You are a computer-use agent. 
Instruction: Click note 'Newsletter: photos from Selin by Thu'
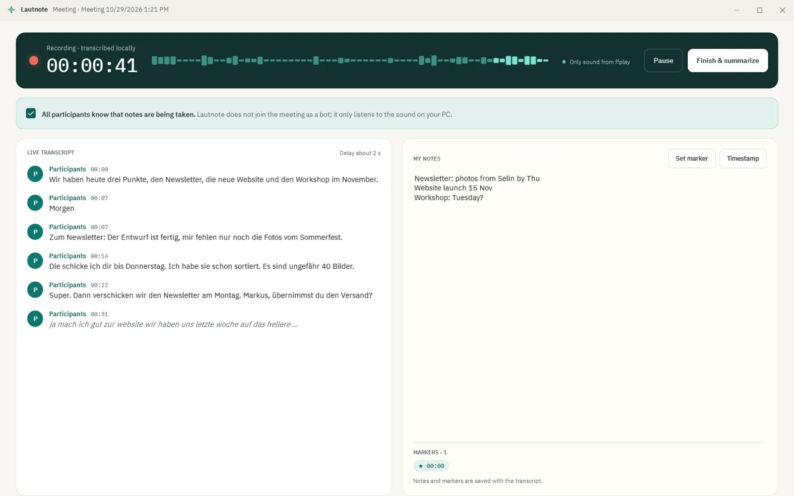pyautogui.click(x=477, y=179)
